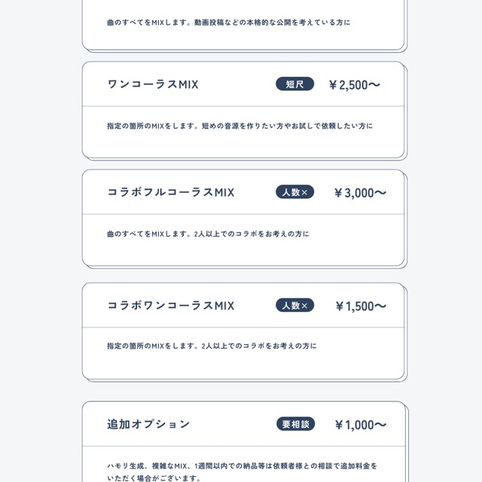Click 人数× badge on コラボワンコーラスMIX card
Image resolution: width=482 pixels, height=482 pixels.
294,306
